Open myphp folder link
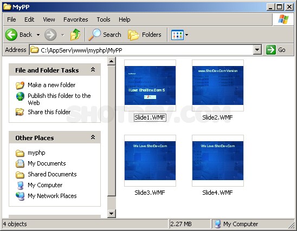This screenshot has height=231, width=297. point(36,153)
